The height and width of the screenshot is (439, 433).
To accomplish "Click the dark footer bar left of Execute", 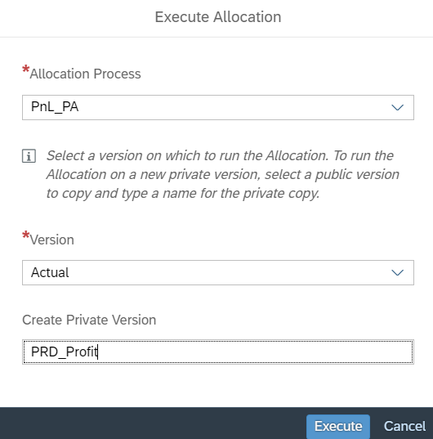I will 153,423.
